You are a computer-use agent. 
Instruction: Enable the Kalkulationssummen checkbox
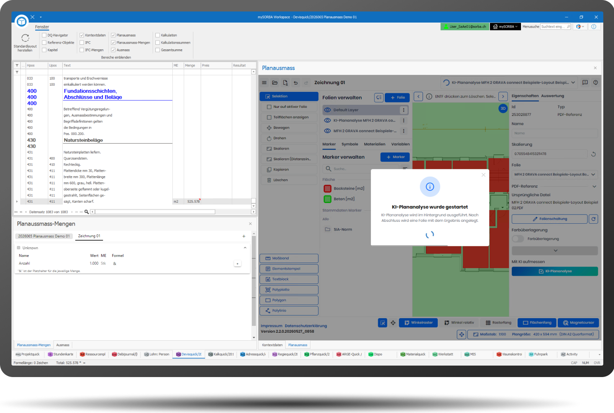coord(157,42)
